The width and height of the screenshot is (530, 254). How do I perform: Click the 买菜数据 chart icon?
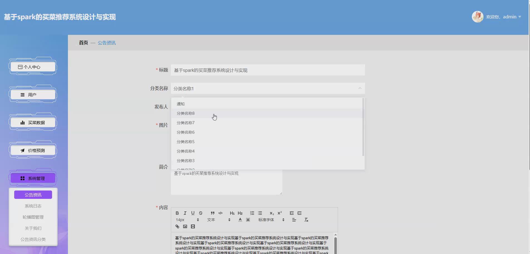point(23,122)
